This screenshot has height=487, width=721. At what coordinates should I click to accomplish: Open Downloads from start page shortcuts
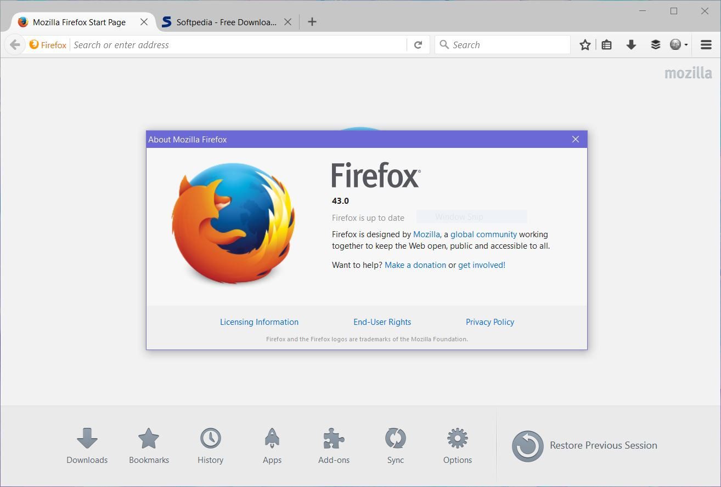87,446
